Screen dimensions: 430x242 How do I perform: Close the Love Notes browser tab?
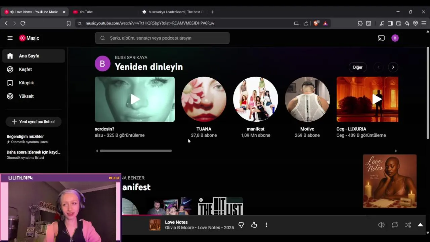pyautogui.click(x=64, y=12)
